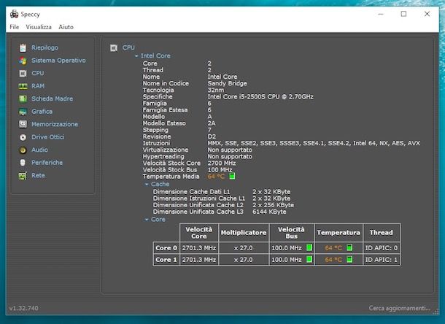Go to Riepilogo section label
This screenshot has width=445, height=324.
tap(44, 47)
